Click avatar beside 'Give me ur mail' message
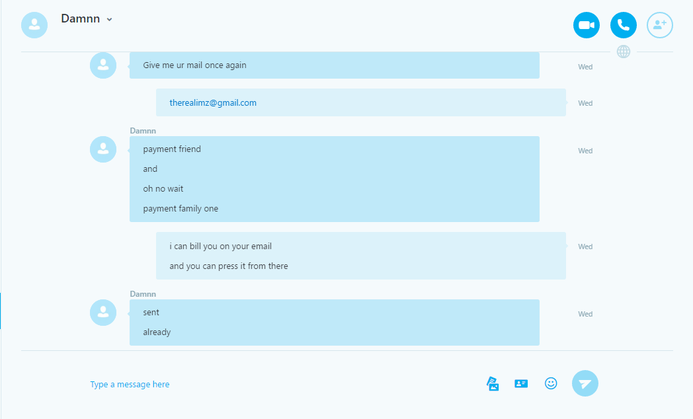 click(x=103, y=65)
